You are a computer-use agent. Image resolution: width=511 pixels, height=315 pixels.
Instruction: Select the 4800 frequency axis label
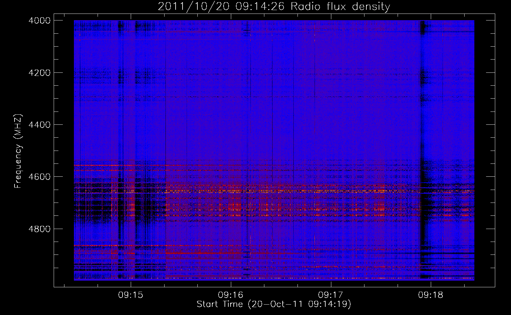click(x=39, y=229)
